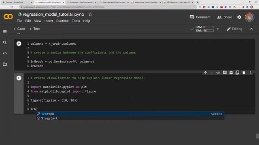The image size is (259, 145).
Task: Open the File menu
Action: pyautogui.click(x=19, y=21)
